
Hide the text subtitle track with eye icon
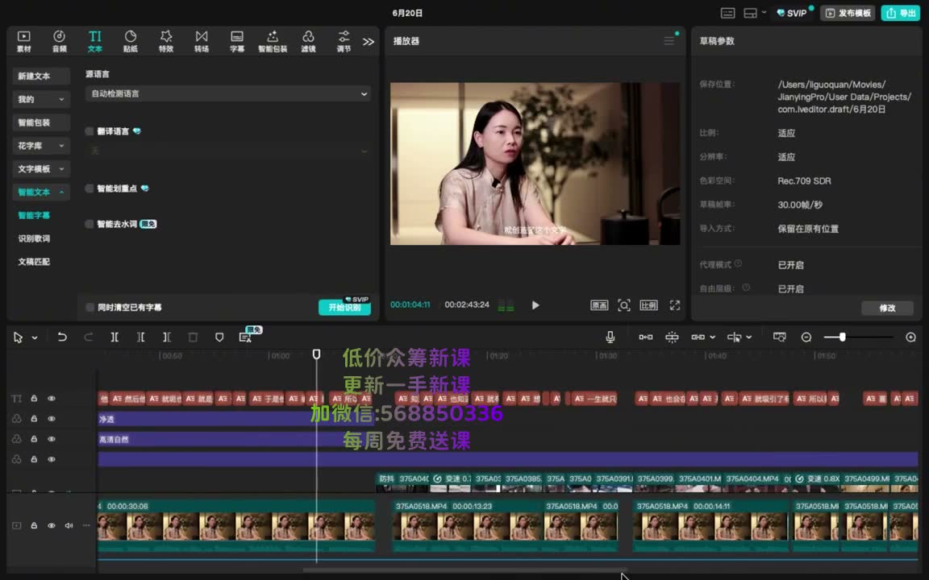tap(52, 399)
